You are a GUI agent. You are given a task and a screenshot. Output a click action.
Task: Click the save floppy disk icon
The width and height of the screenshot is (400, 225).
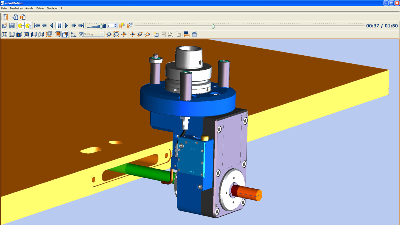tap(12, 25)
